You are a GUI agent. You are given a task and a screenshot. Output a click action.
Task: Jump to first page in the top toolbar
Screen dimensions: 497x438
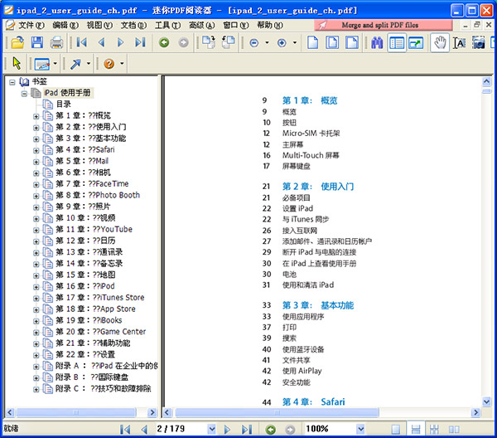coord(81,42)
